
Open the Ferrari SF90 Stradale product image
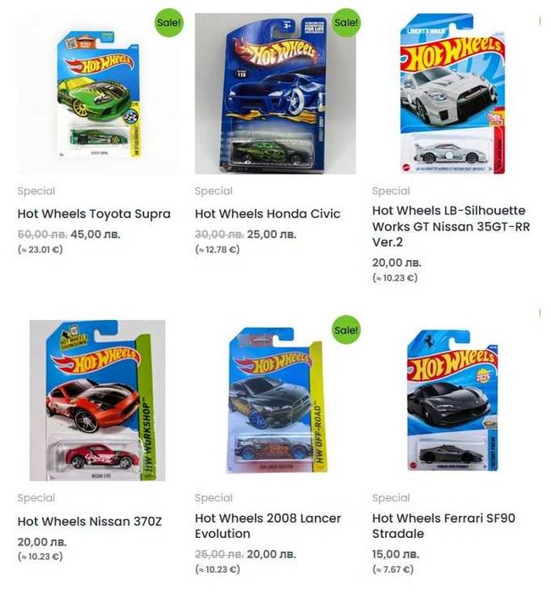pos(453,401)
